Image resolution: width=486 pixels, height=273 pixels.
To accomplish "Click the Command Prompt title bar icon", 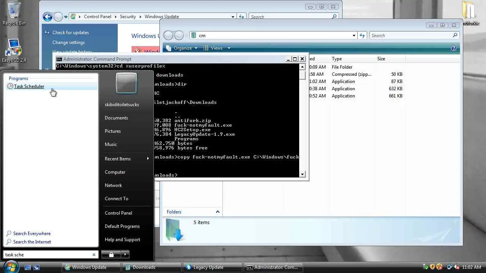I will (59, 59).
